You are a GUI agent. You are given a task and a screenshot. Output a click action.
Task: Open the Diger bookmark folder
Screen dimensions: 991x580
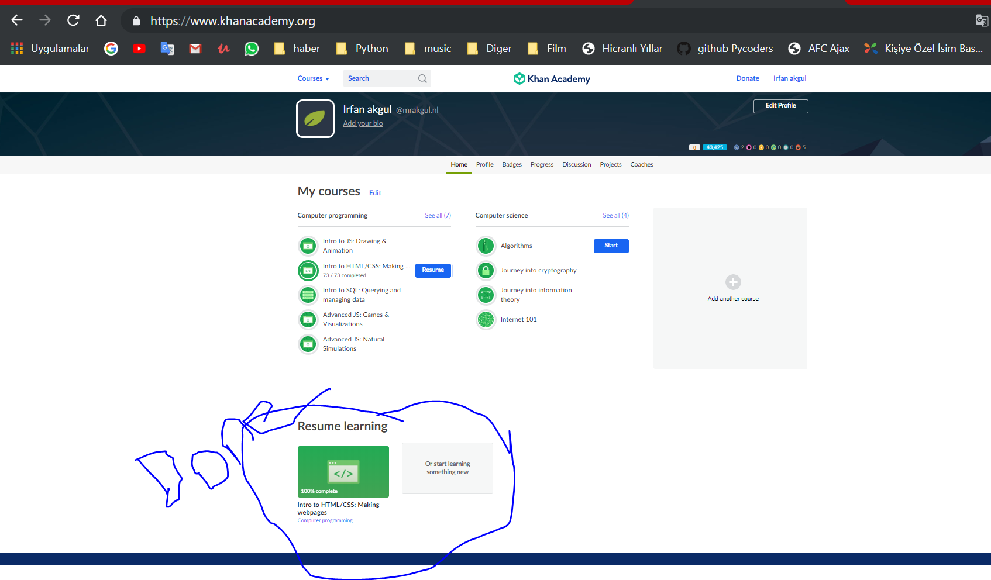[x=489, y=49]
